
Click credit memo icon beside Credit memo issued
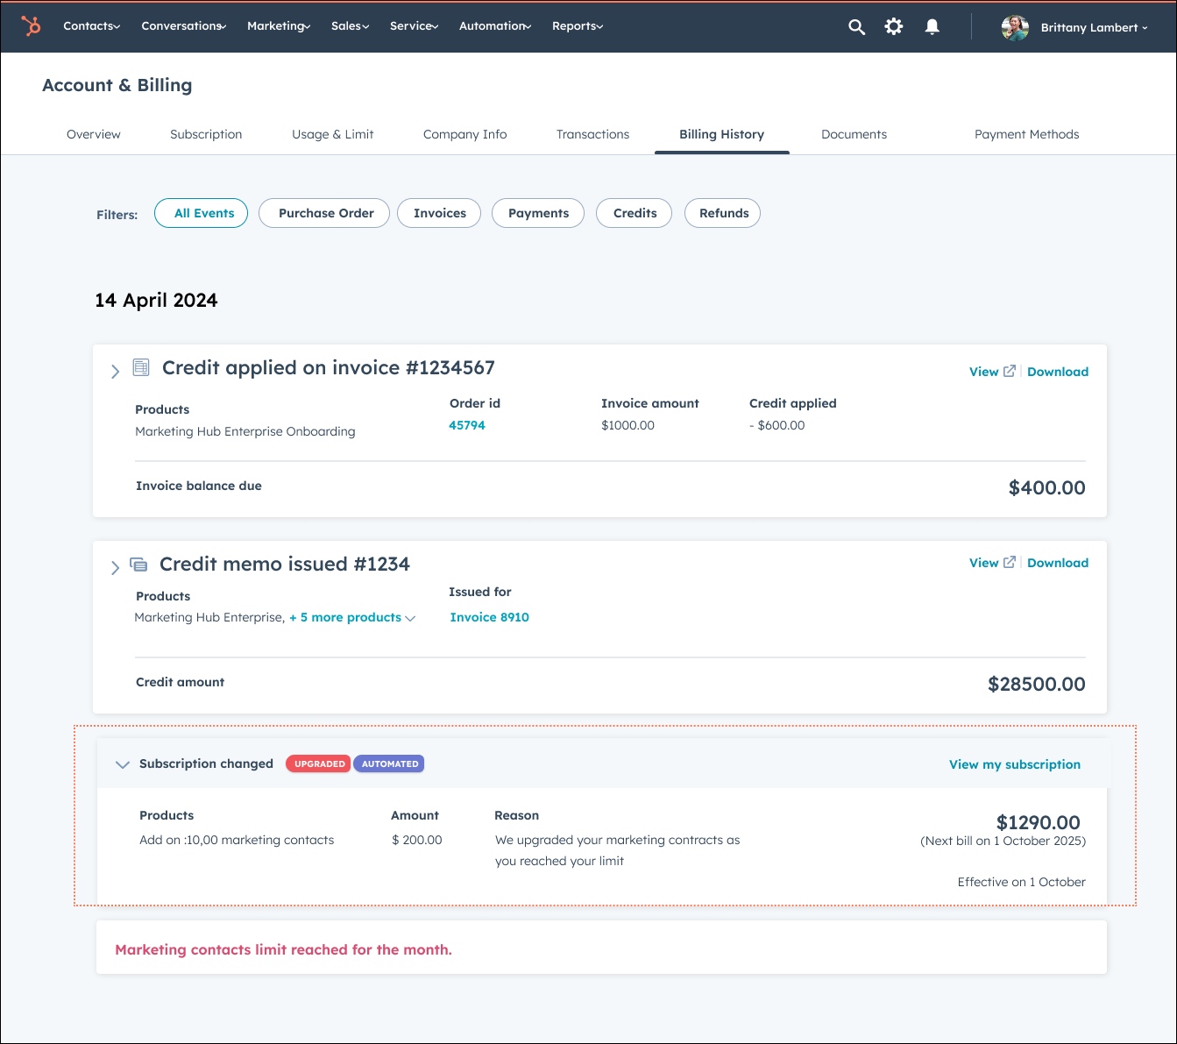click(138, 565)
